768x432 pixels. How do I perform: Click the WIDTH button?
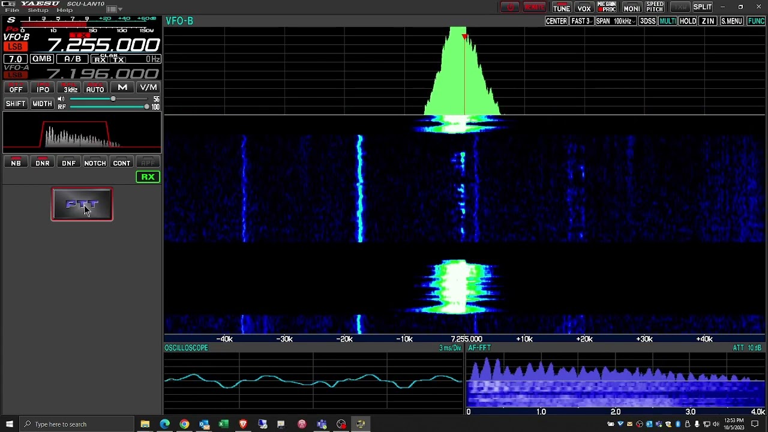point(42,104)
